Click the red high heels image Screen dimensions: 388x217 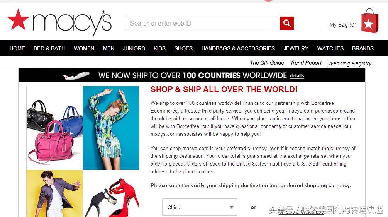point(111,193)
